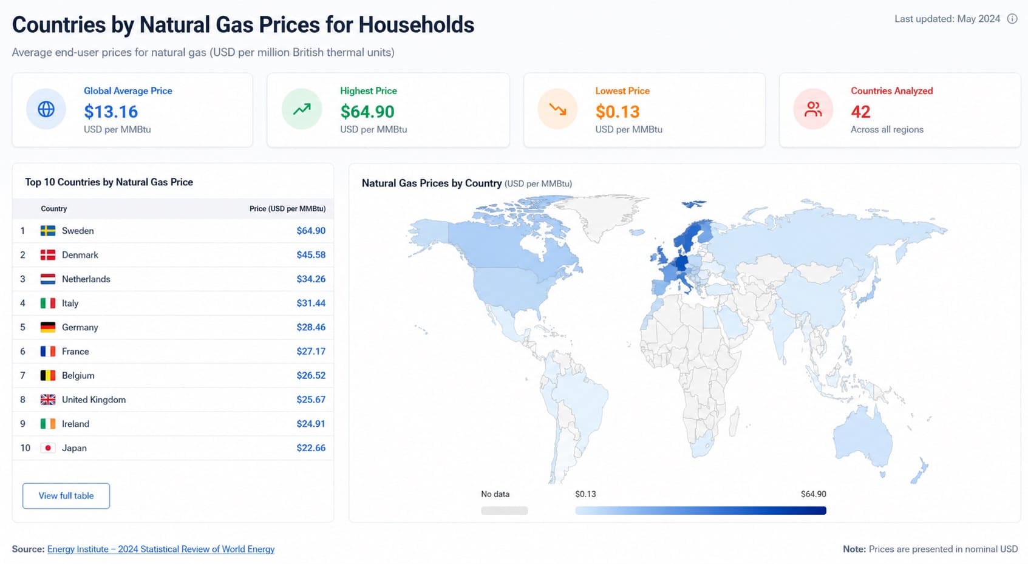Click the people icon in Countries Analyzed card
The height and width of the screenshot is (564, 1028).
pyautogui.click(x=813, y=109)
